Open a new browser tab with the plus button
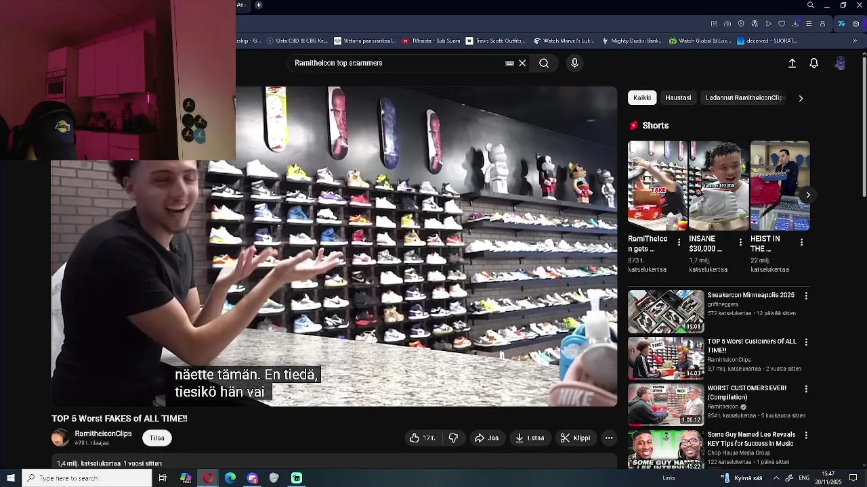The width and height of the screenshot is (867, 487). [258, 5]
